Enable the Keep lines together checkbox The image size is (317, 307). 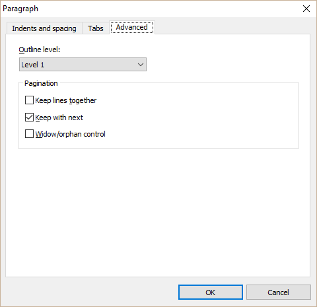(x=29, y=100)
